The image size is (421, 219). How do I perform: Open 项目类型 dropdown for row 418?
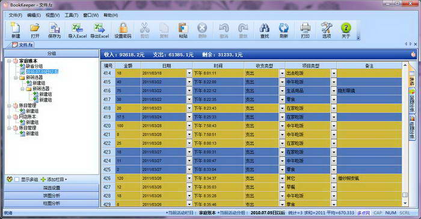point(334,108)
